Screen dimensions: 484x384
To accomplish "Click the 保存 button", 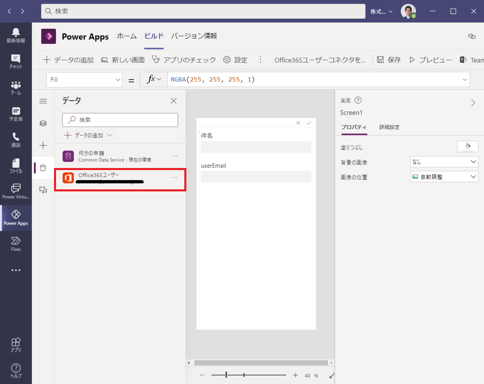I will click(x=389, y=60).
